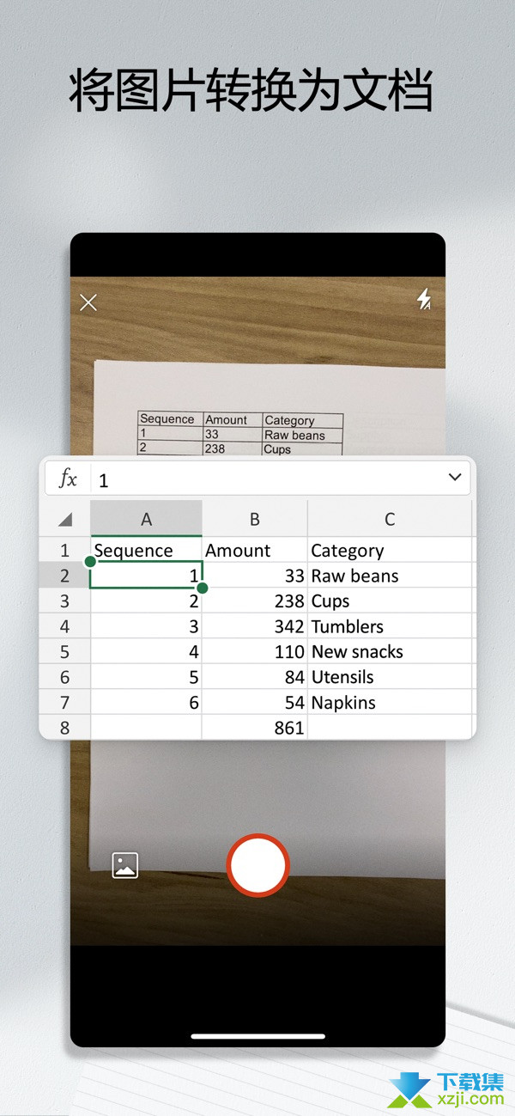
Task: Select column A header
Action: pyautogui.click(x=146, y=519)
